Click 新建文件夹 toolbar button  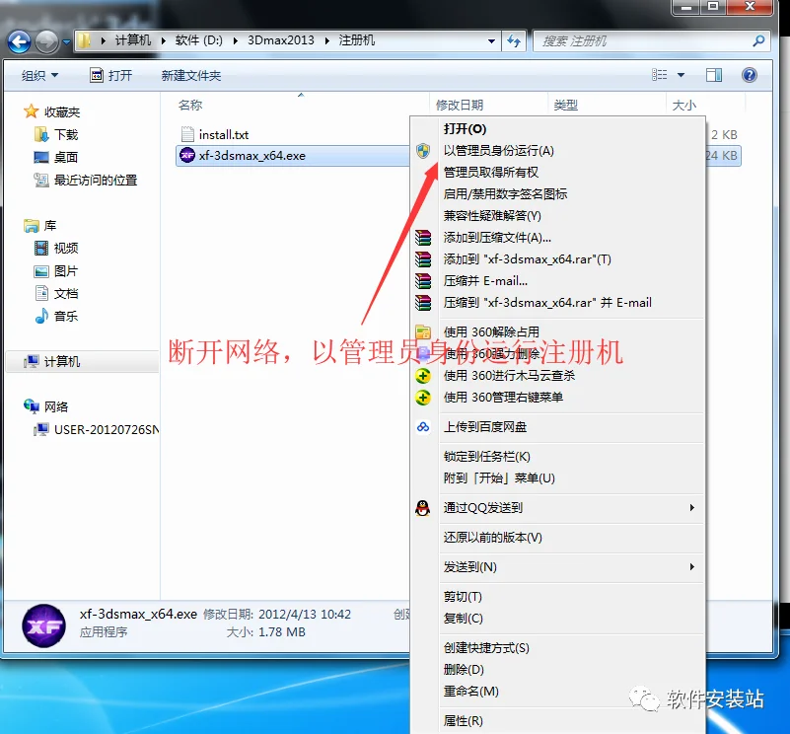191,76
